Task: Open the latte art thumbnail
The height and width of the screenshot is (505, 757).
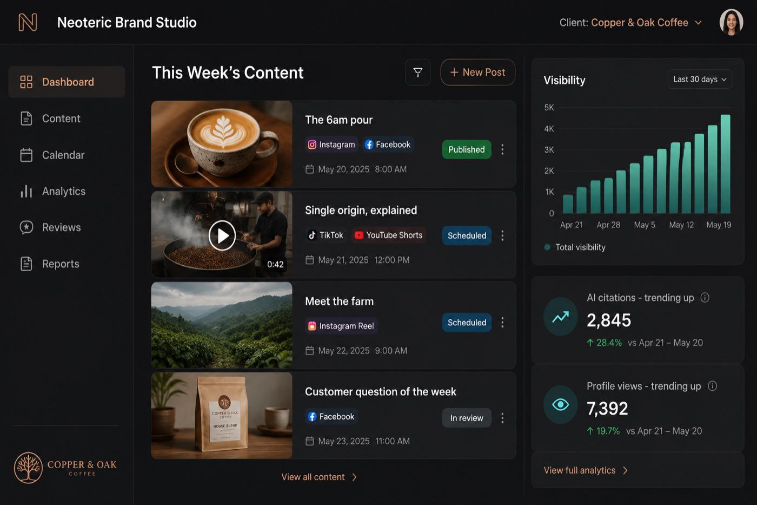Action: point(222,144)
